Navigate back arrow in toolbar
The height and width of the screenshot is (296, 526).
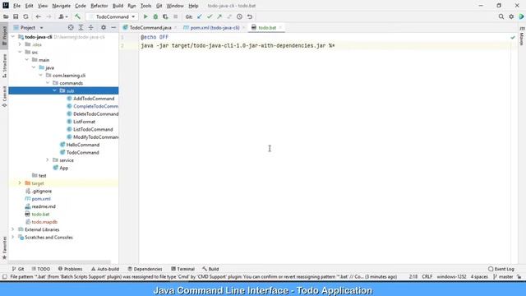(39, 16)
